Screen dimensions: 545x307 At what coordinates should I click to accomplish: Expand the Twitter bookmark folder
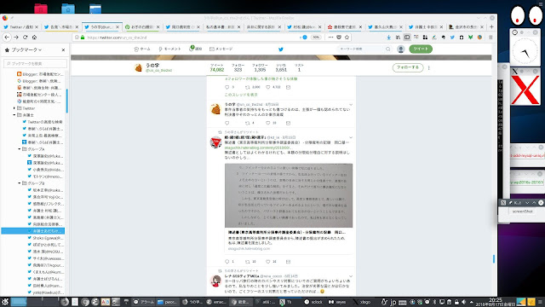pos(14,108)
